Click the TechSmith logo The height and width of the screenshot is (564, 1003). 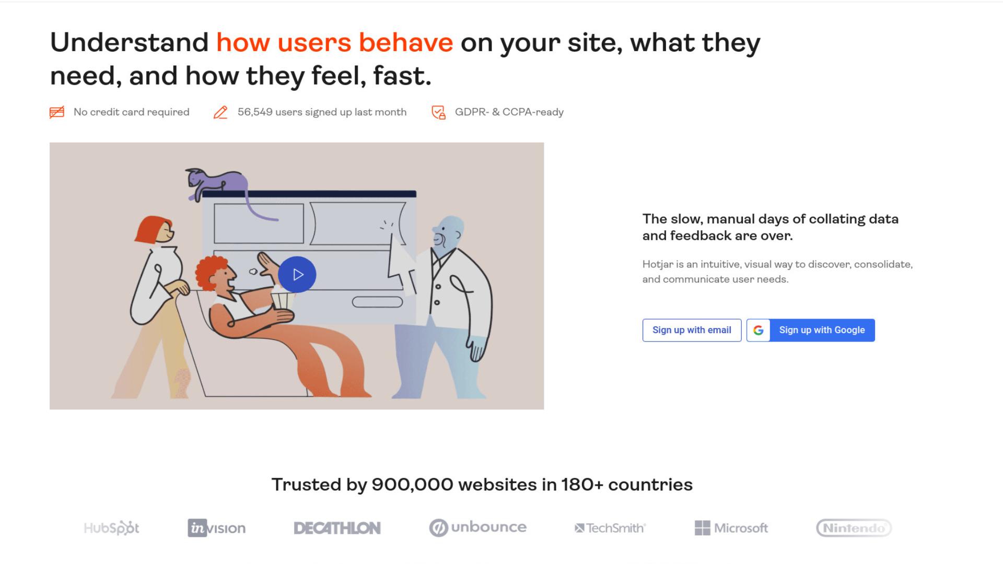[610, 528]
